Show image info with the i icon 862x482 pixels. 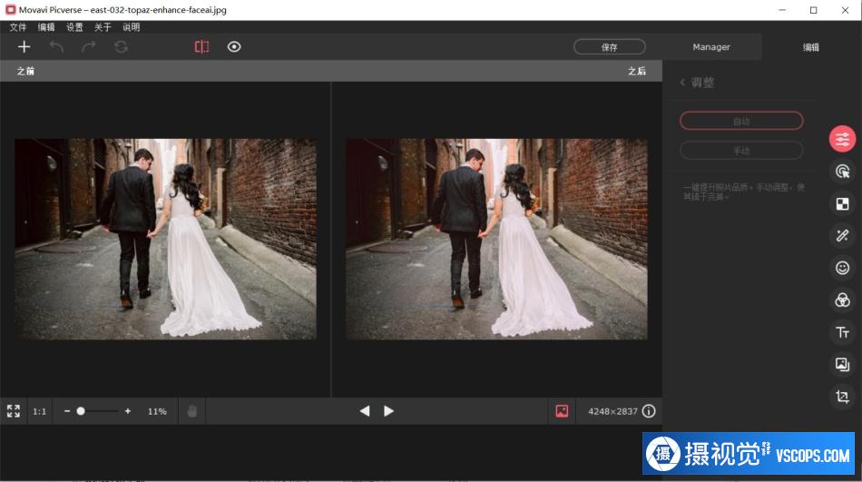pos(649,411)
